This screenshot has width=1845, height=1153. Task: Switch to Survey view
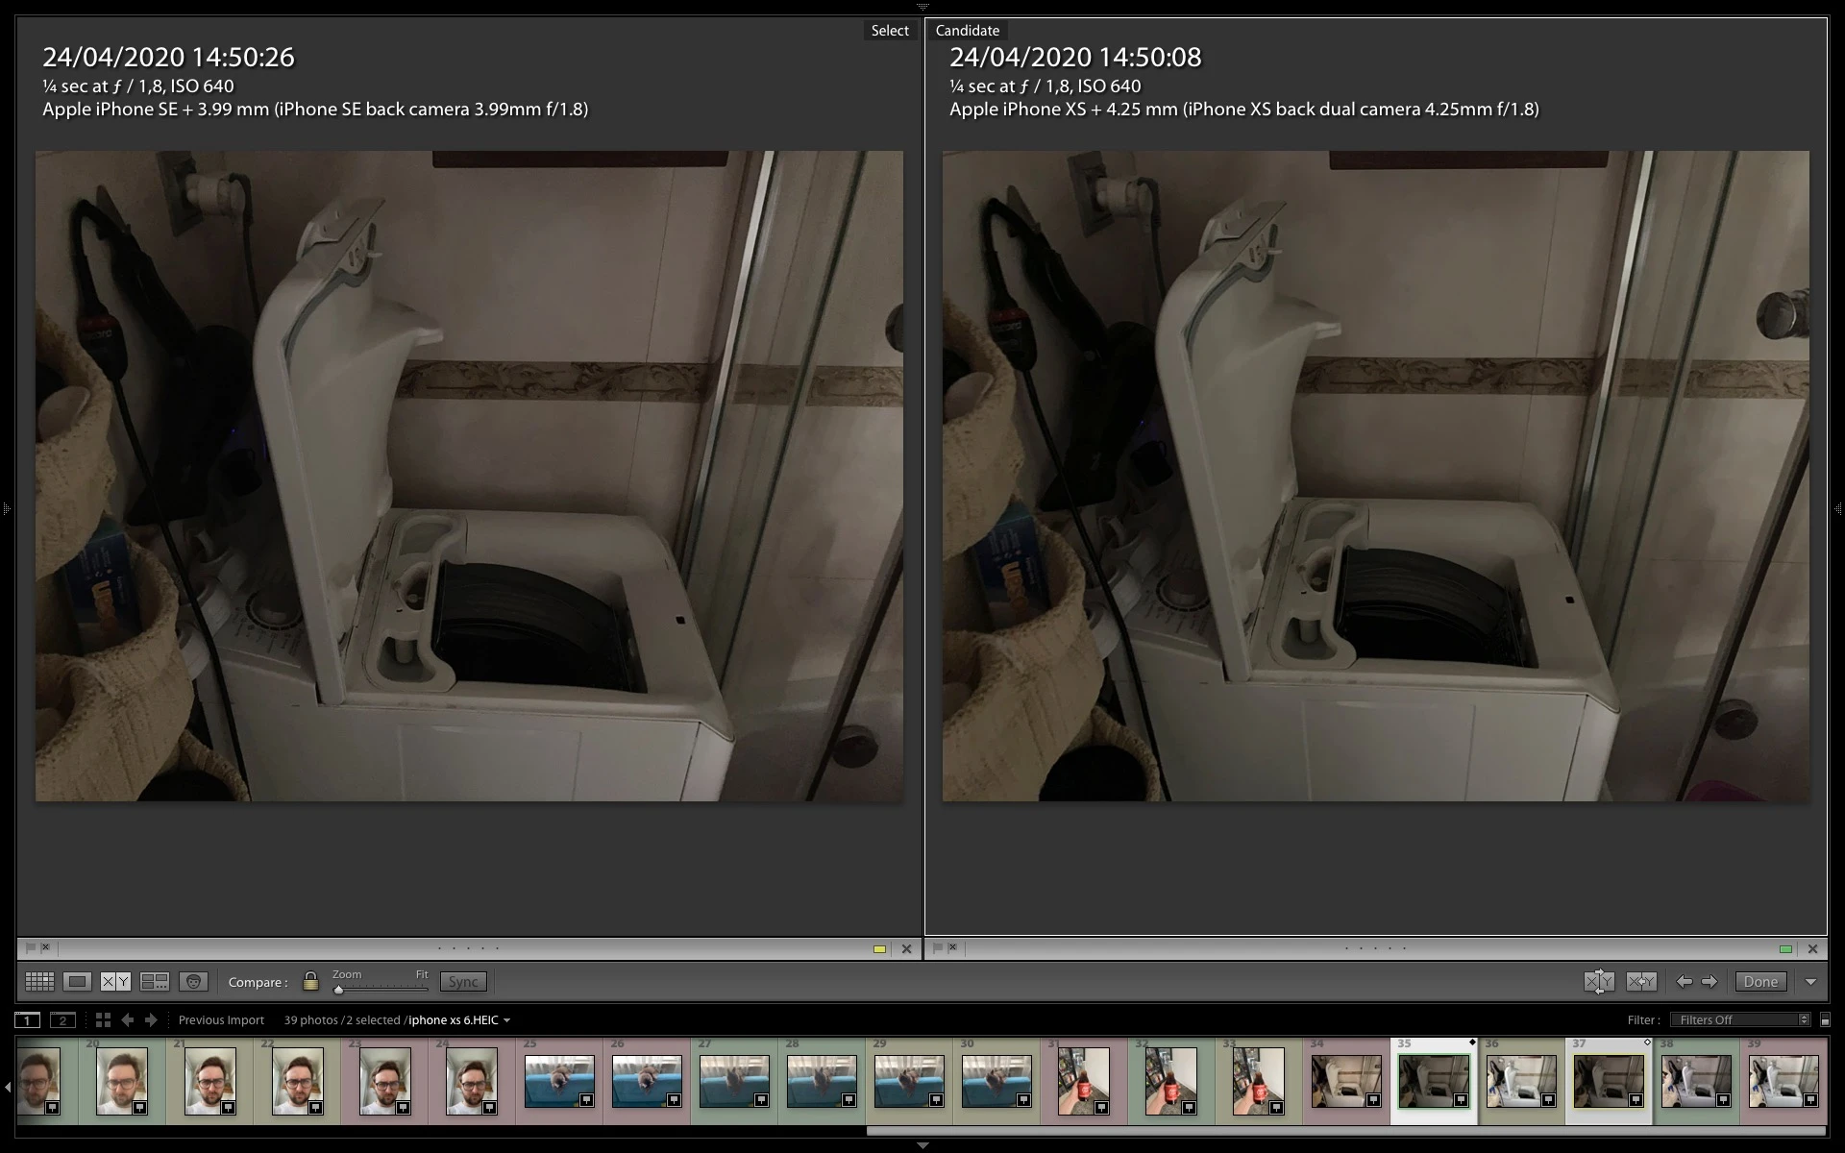point(155,982)
